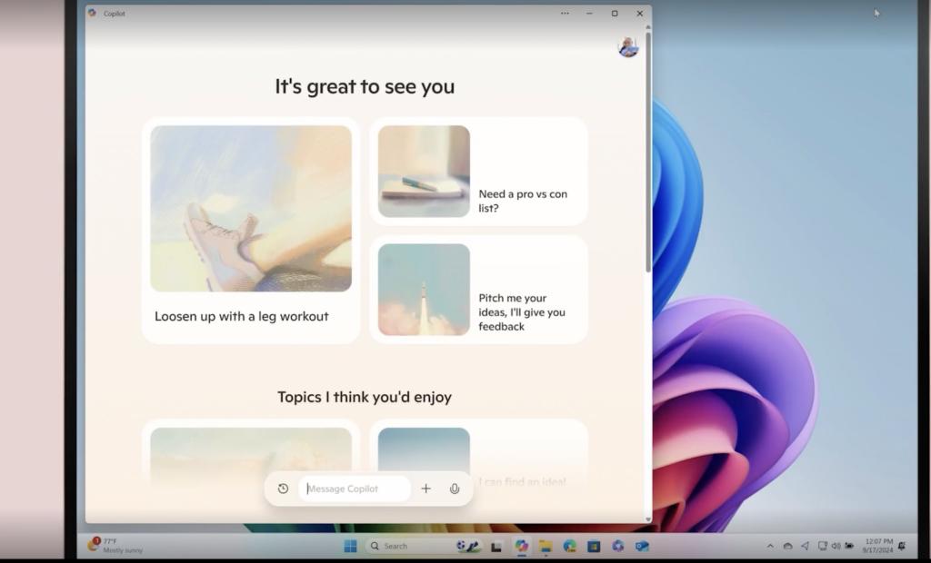Click the 'Topics I think you'd enjoy' heading

(x=365, y=397)
